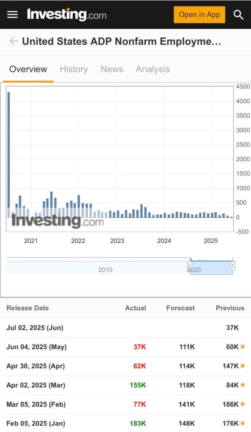Select the Jul 02, 2025 (Jun) row
The image size is (251, 432).
coord(125,328)
